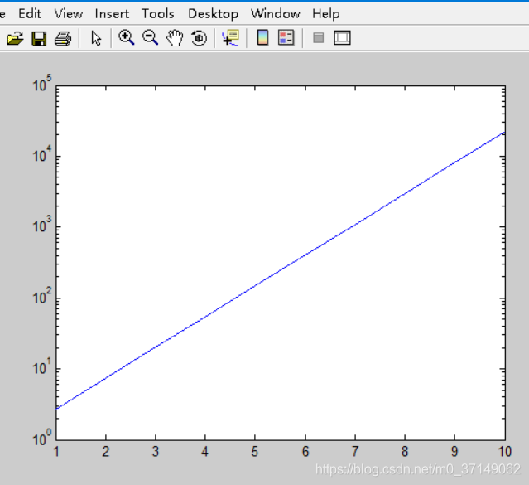Show plot tools and dock figure icon
529x485 pixels.
pyautogui.click(x=342, y=37)
